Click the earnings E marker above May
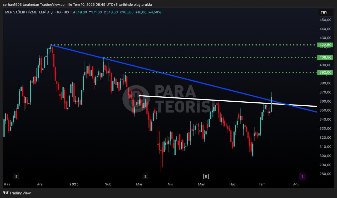Image resolution: width=337 pixels, height=198 pixels. pos(206,176)
